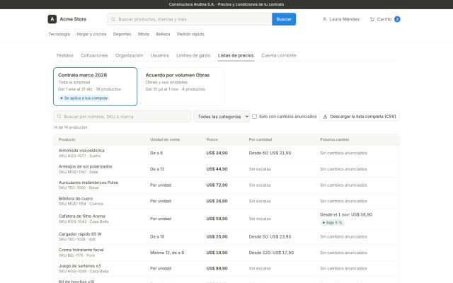Viewport: 453px width, 283px height.
Task: Open the Hogar y cocina category
Action: click(91, 34)
